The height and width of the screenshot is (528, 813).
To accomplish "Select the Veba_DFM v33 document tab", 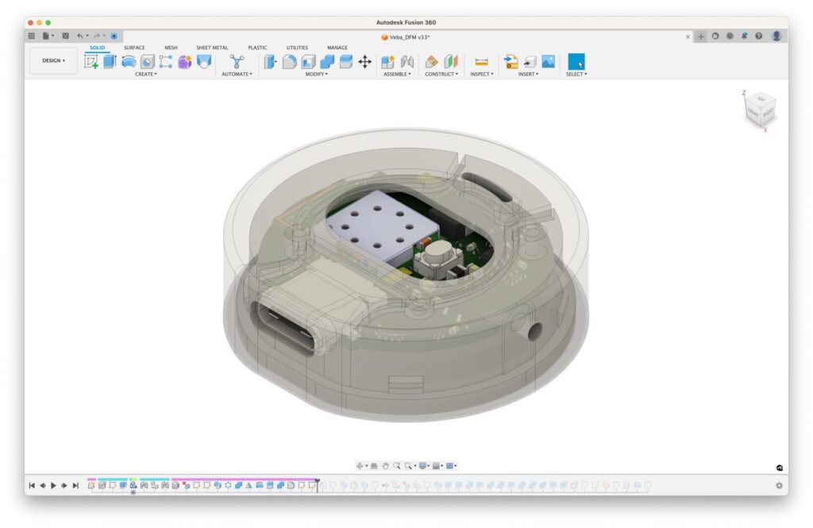I will click(x=406, y=37).
